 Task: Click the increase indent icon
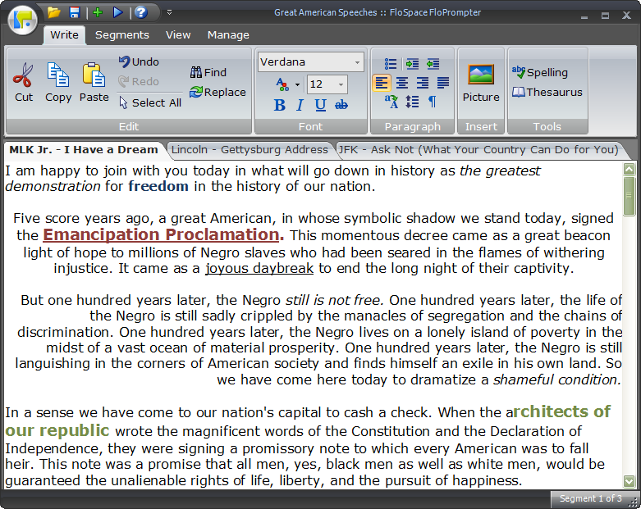pos(412,64)
